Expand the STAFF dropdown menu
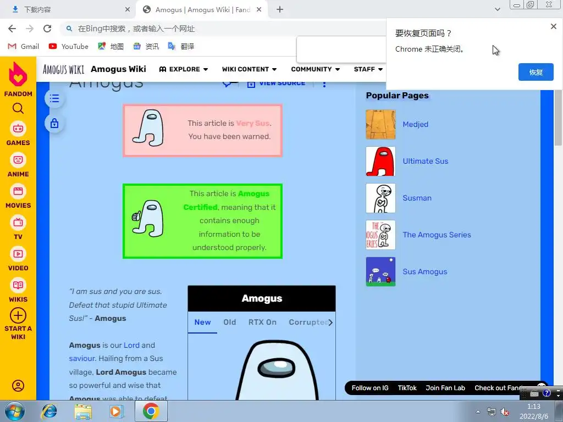563x422 pixels. (368, 69)
